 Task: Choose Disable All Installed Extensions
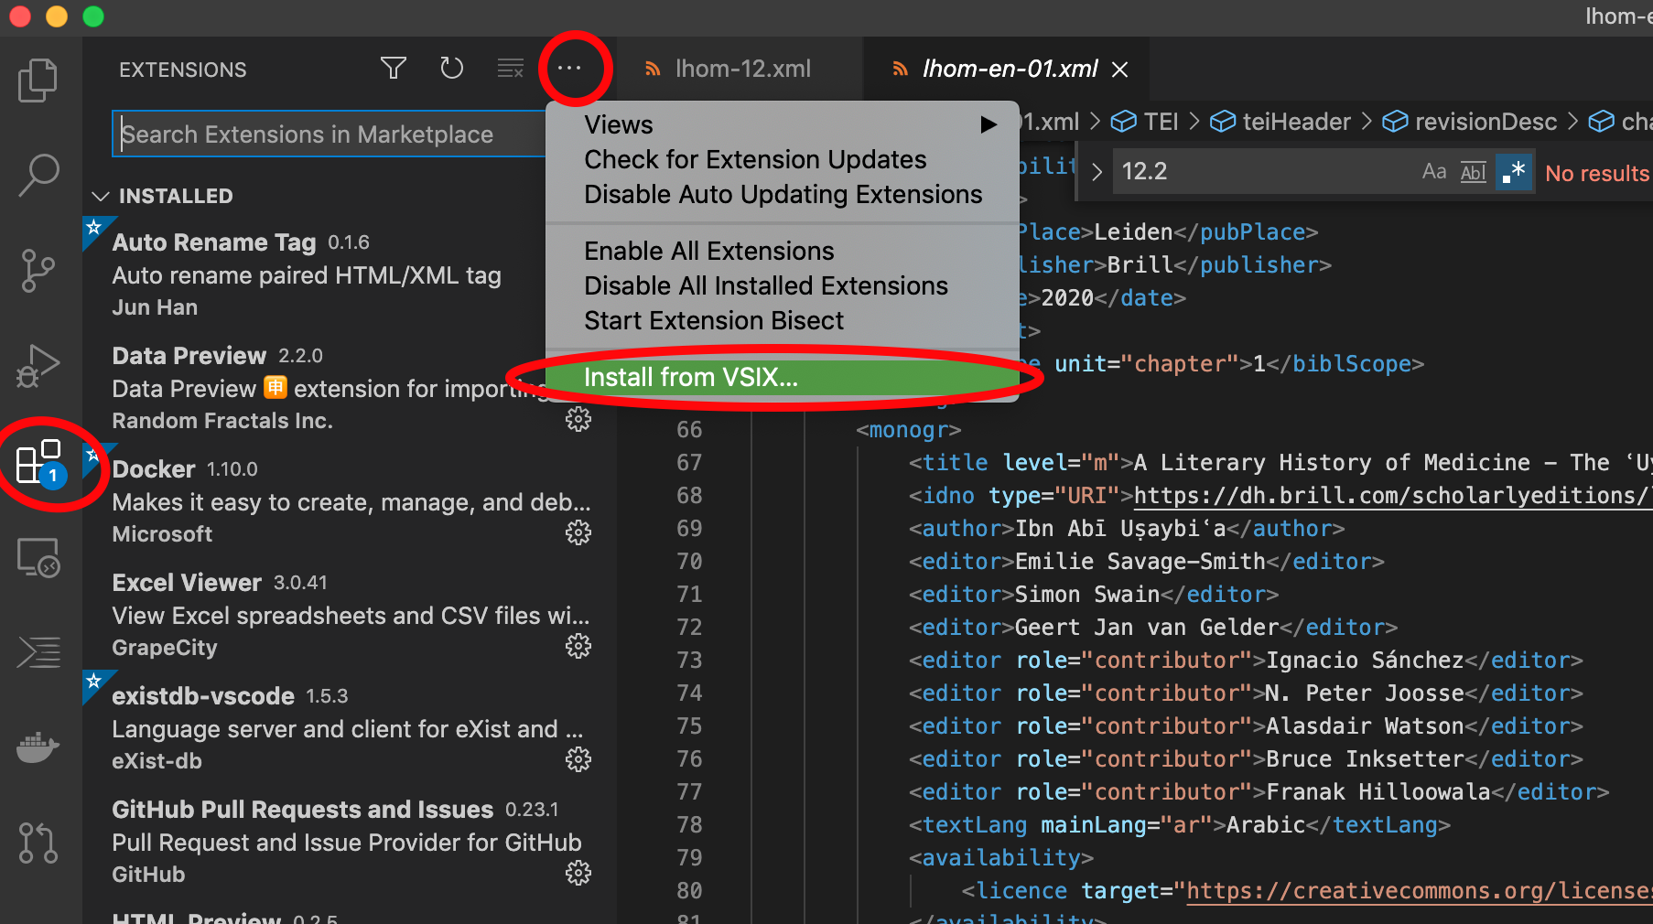[x=783, y=285]
